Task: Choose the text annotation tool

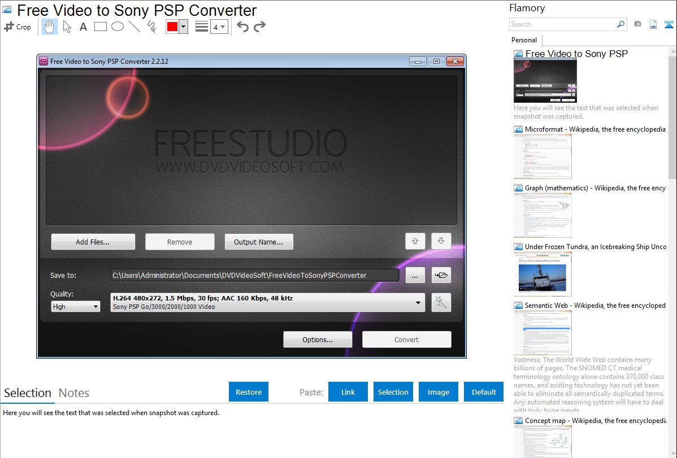Action: 83,27
